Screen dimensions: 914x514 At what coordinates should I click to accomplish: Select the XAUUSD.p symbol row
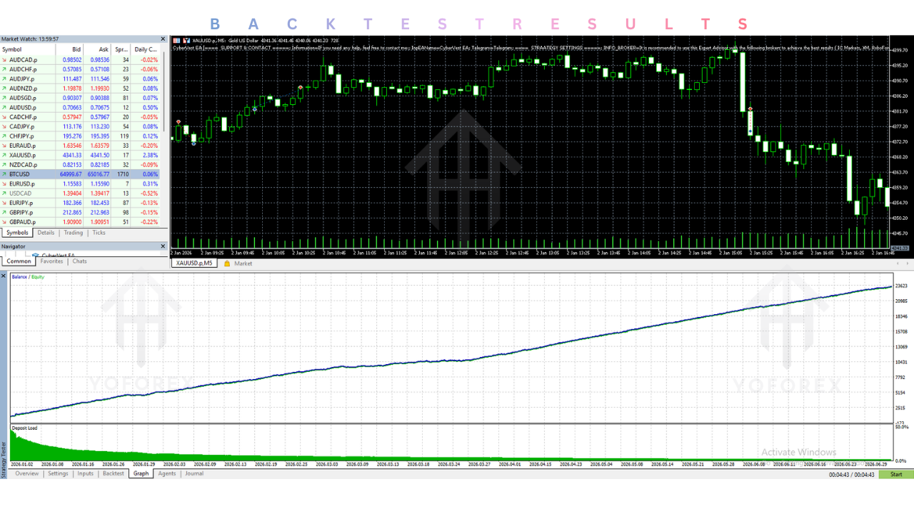[80, 155]
